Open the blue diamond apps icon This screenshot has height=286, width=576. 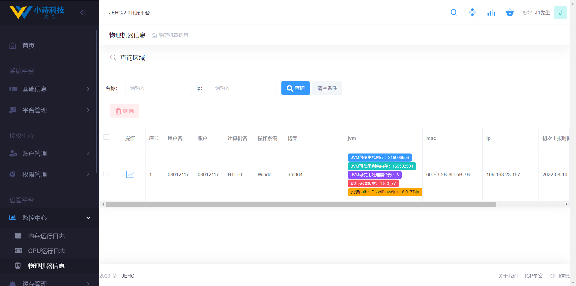click(472, 13)
